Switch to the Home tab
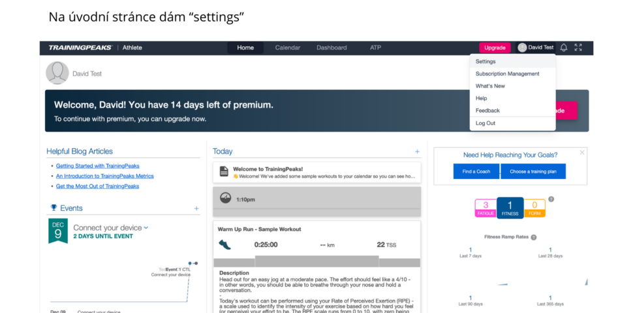633x313 pixels. [x=245, y=48]
